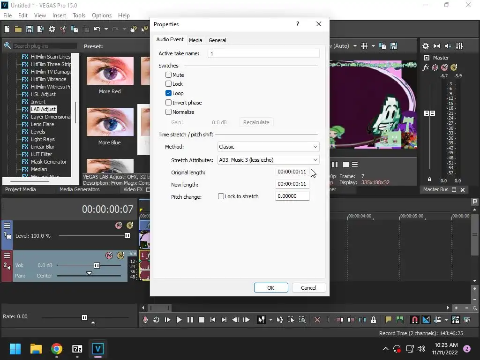Click the Cut scissors icon
480x360 pixels.
click(63, 29)
